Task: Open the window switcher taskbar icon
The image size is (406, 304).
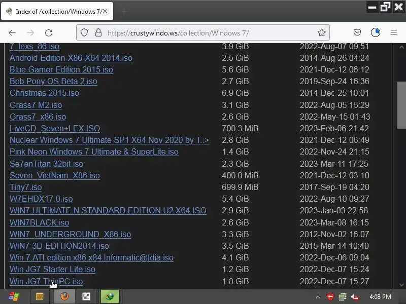Action: 86,296
